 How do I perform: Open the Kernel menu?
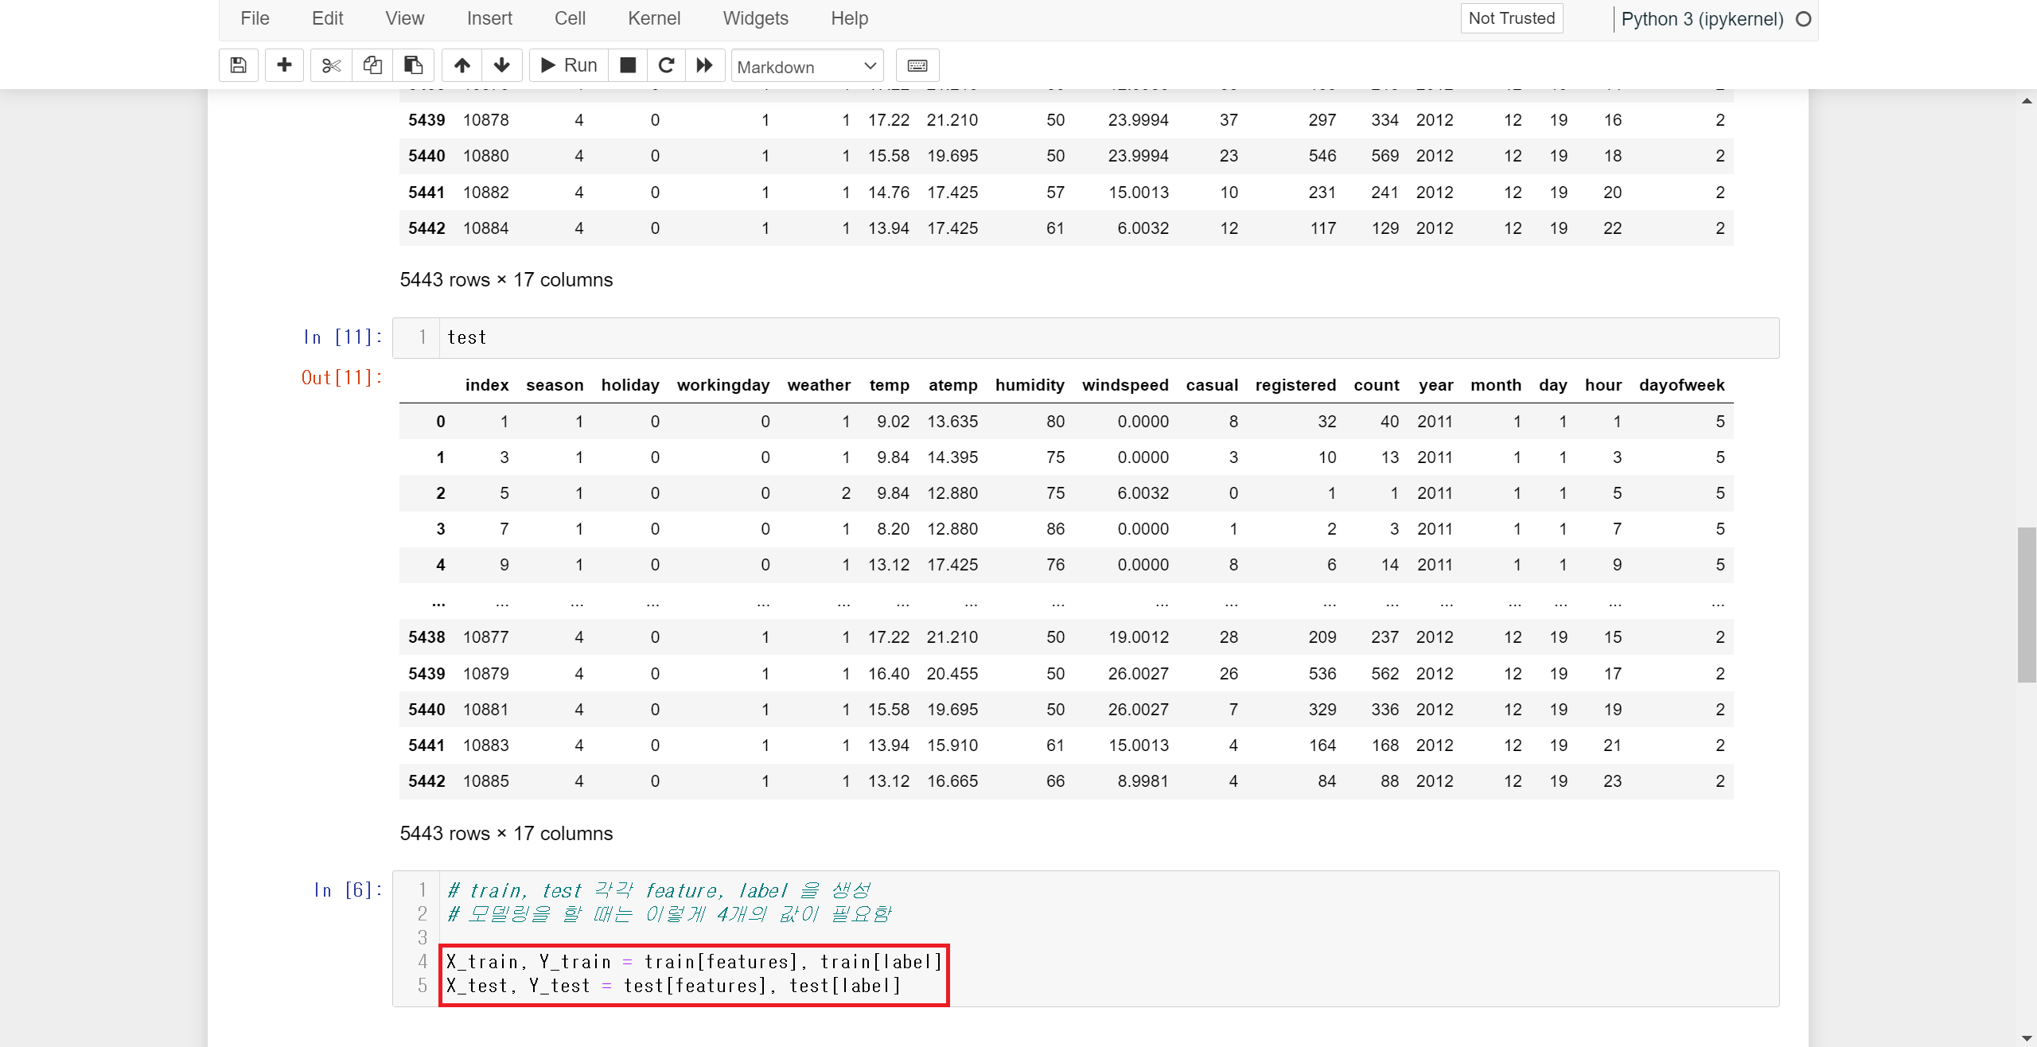point(653,18)
